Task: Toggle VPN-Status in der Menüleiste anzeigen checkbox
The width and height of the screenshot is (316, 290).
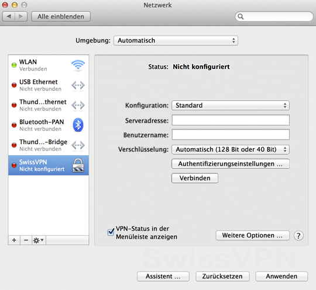Action: coord(111,232)
